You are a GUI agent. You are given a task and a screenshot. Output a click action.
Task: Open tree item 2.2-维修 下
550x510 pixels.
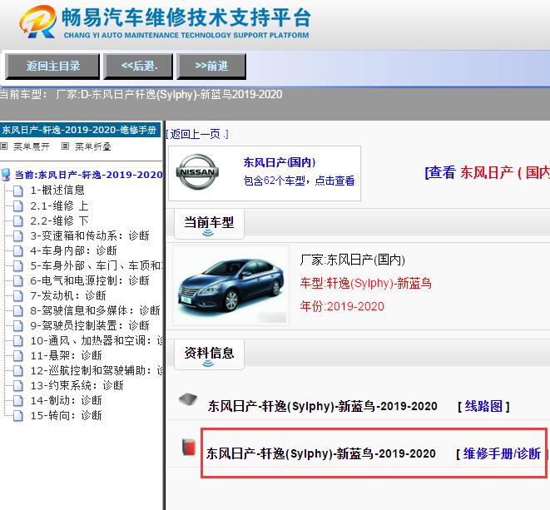(59, 220)
